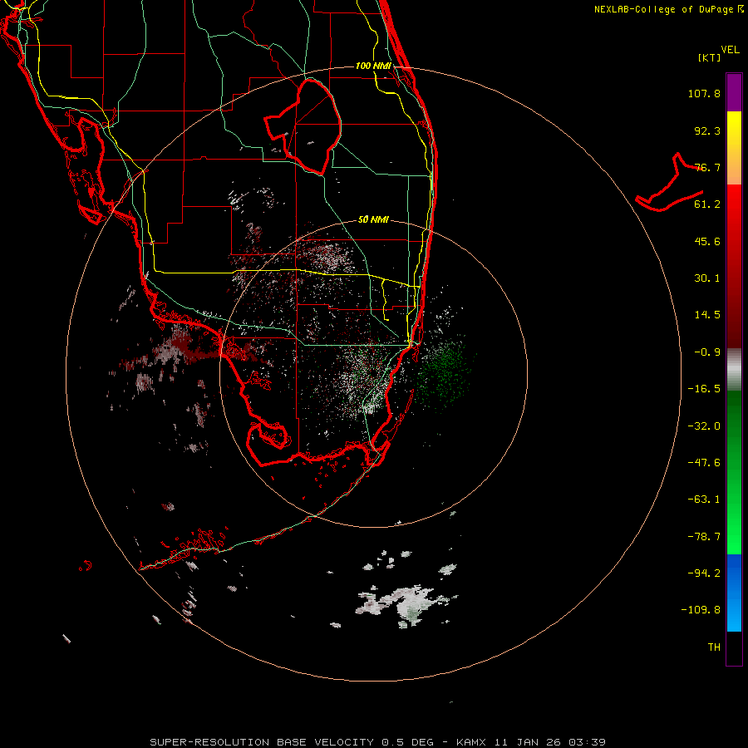
Task: Click the 107.8 velocity scale value
Action: click(x=704, y=93)
